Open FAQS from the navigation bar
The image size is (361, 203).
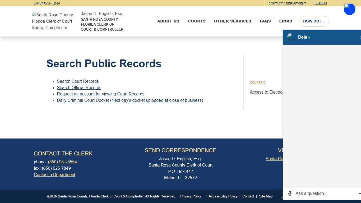pos(265,21)
